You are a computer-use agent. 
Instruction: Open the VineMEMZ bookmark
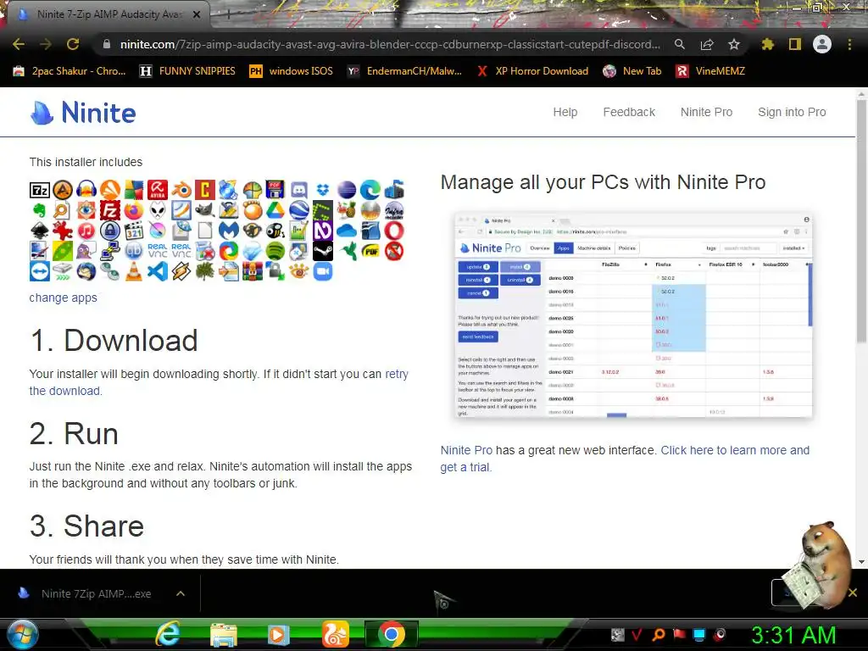[711, 71]
